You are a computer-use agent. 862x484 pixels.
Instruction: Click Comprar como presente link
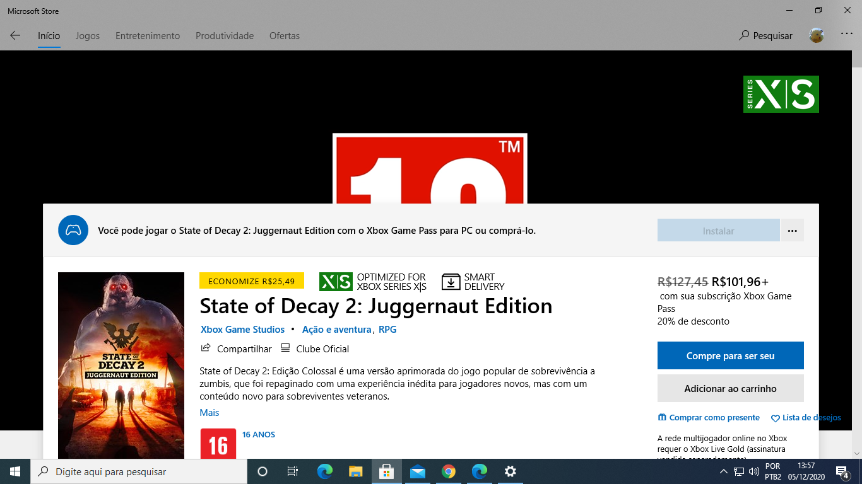coord(709,418)
